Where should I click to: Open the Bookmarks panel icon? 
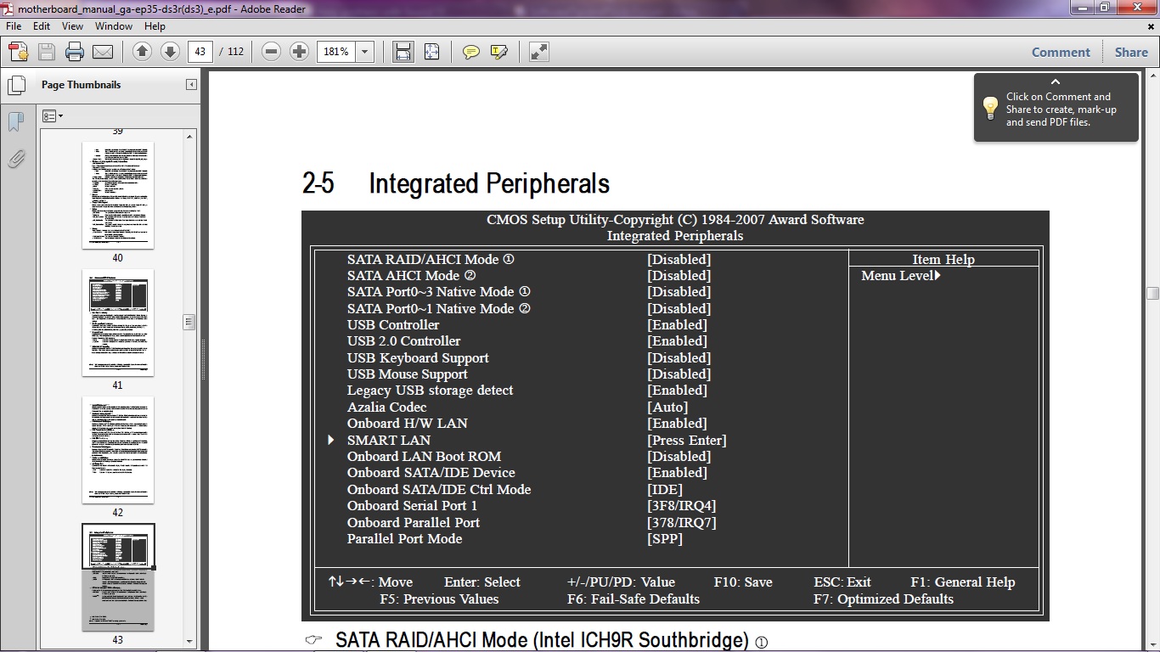(x=16, y=121)
